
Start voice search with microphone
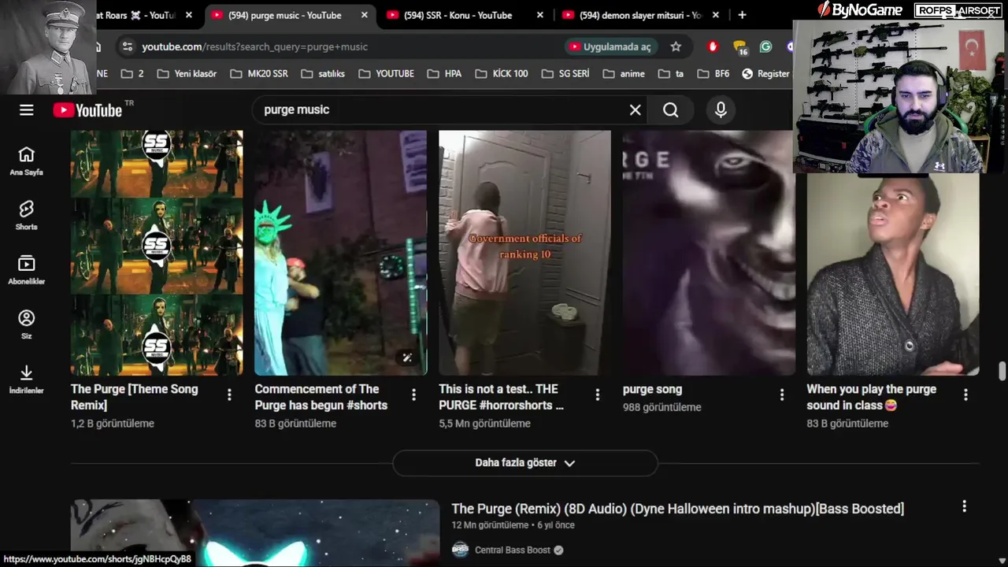(x=721, y=110)
